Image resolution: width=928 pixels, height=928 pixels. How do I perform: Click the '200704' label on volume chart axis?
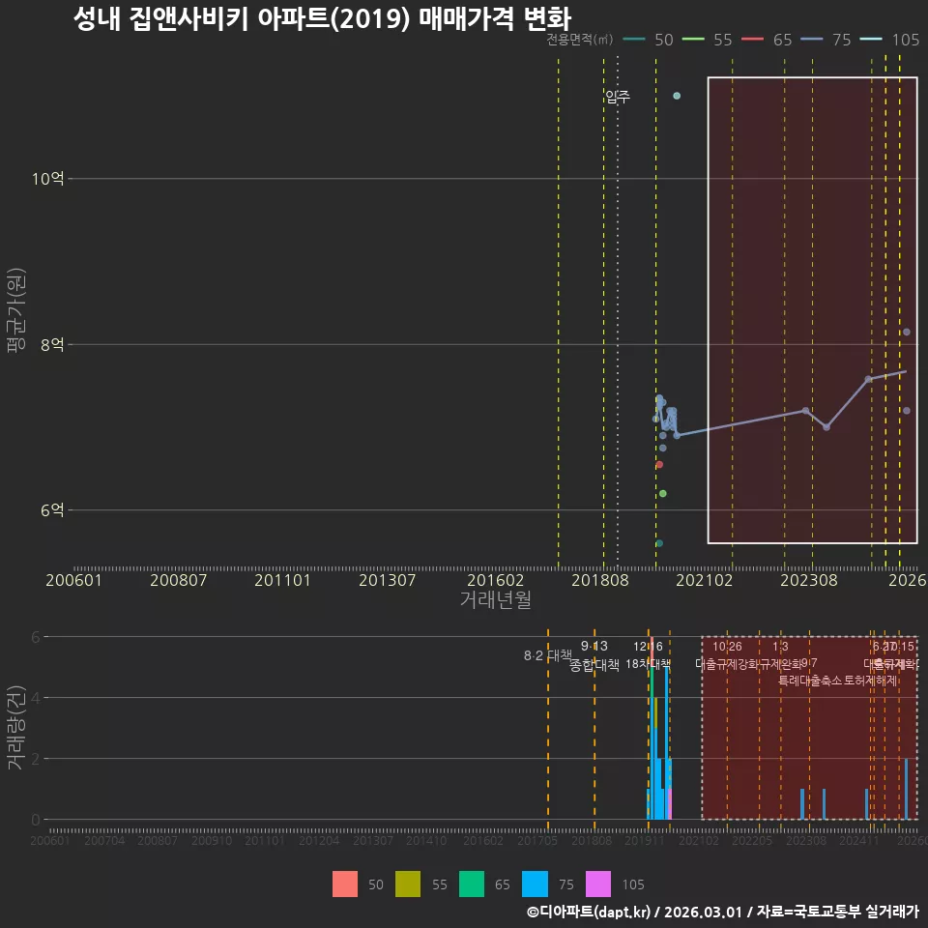coord(104,840)
